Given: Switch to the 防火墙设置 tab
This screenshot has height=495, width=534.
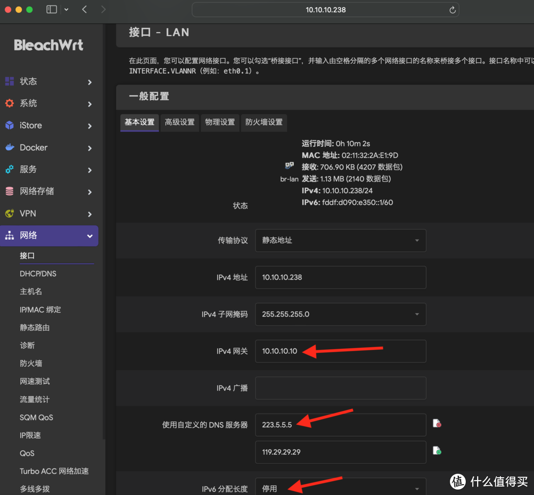Looking at the screenshot, I should (x=264, y=123).
